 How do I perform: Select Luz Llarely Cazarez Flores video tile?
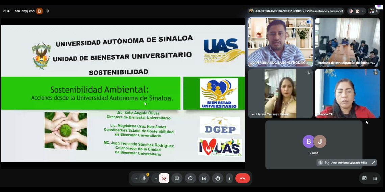point(280,93)
